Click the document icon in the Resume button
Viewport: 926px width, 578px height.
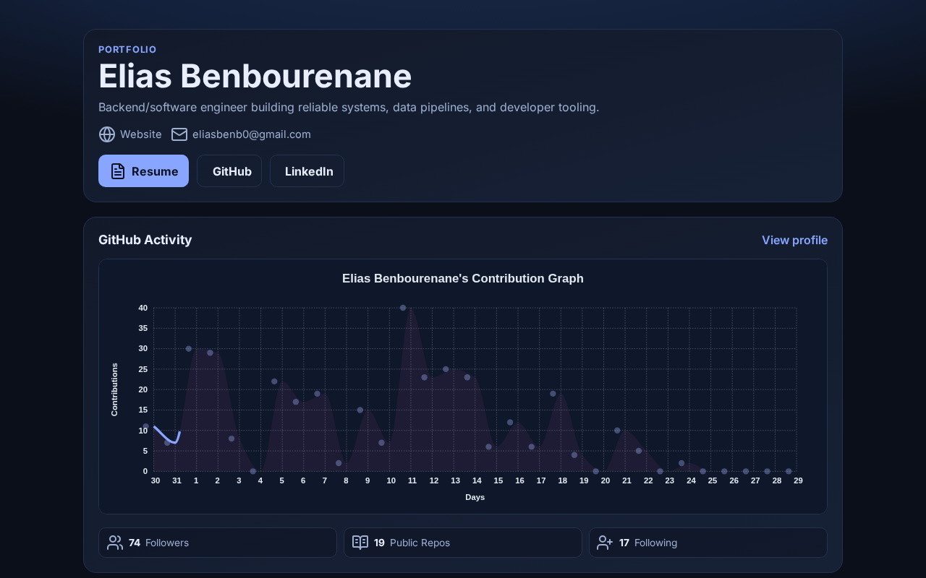[118, 171]
